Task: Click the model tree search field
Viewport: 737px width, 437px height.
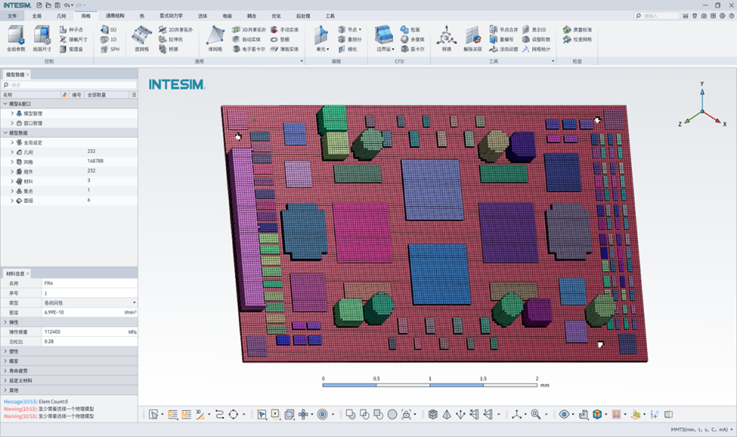Action: point(69,85)
